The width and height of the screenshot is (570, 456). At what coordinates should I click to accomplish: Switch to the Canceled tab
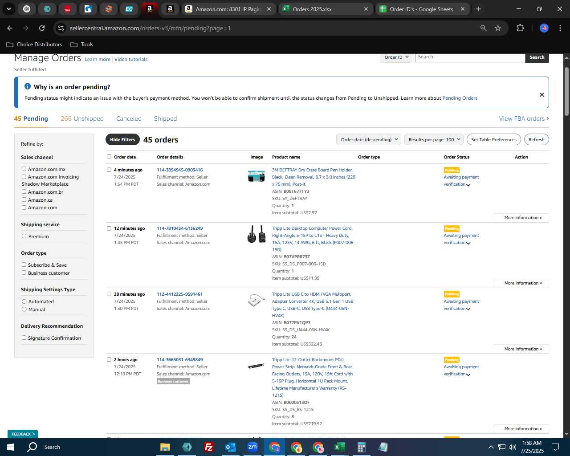(129, 118)
